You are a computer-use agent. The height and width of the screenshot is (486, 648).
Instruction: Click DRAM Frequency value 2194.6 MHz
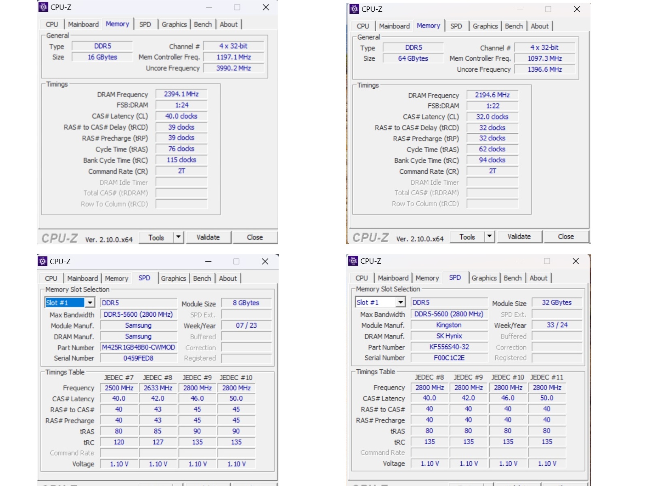coord(492,95)
